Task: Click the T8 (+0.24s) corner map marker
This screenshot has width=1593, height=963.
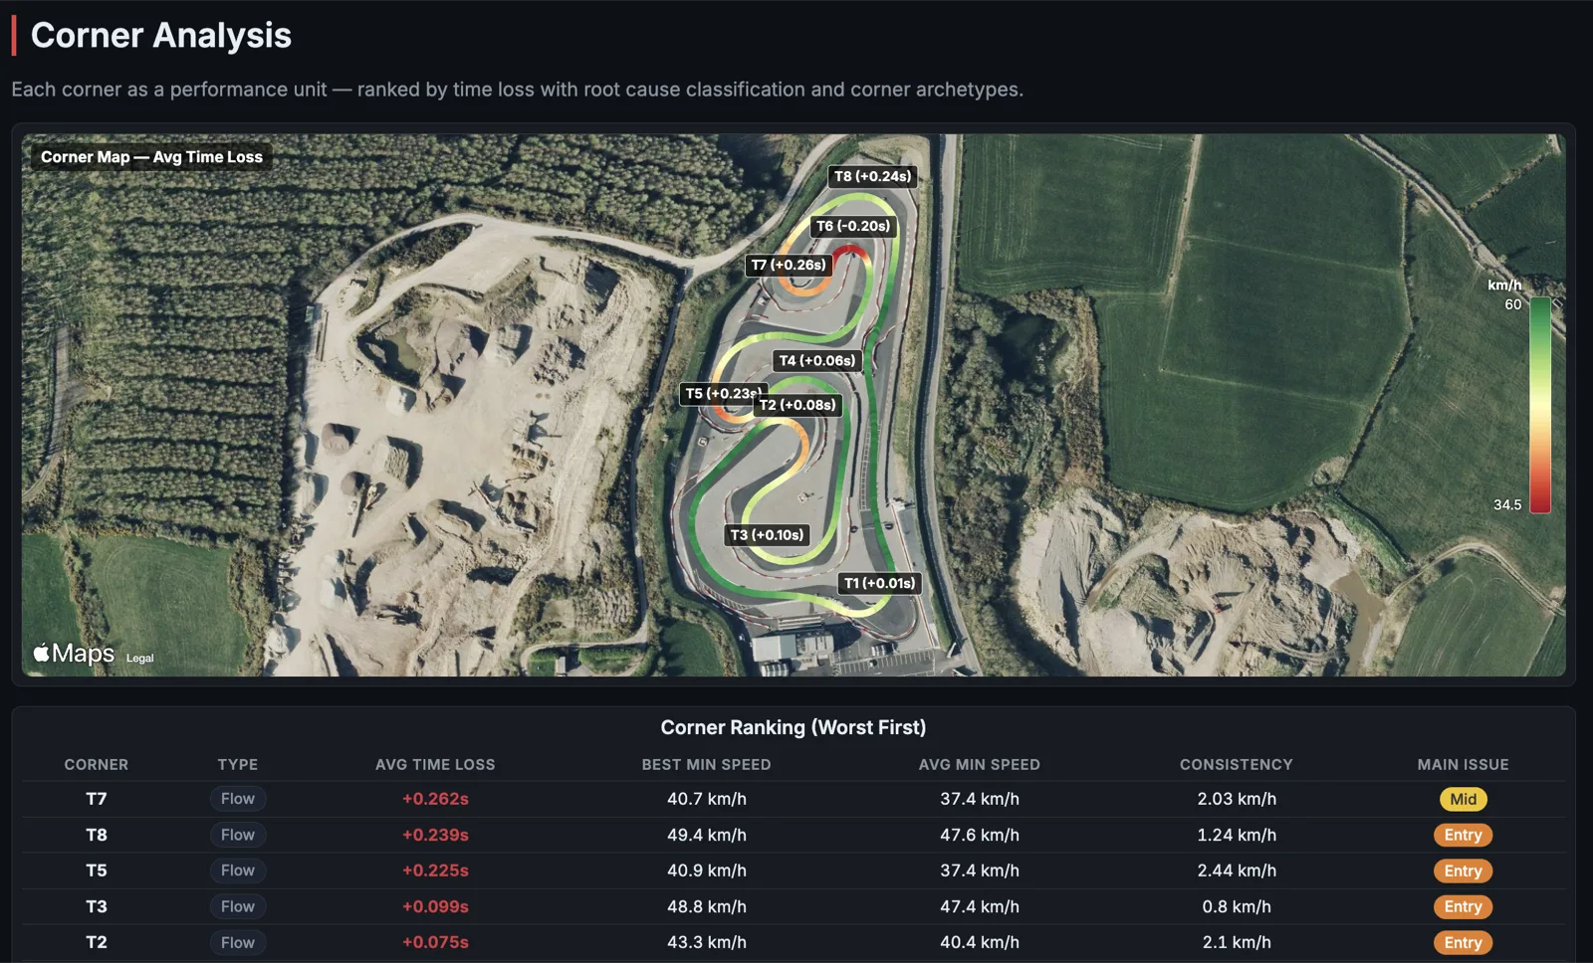Action: click(872, 176)
